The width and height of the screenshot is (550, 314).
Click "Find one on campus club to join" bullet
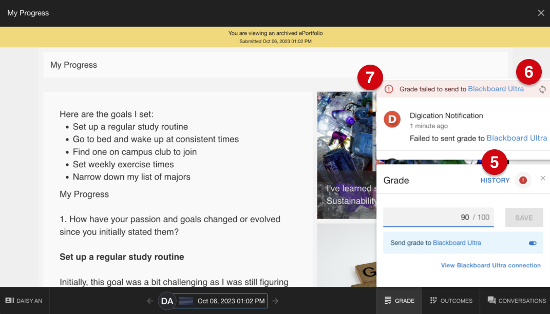[135, 152]
